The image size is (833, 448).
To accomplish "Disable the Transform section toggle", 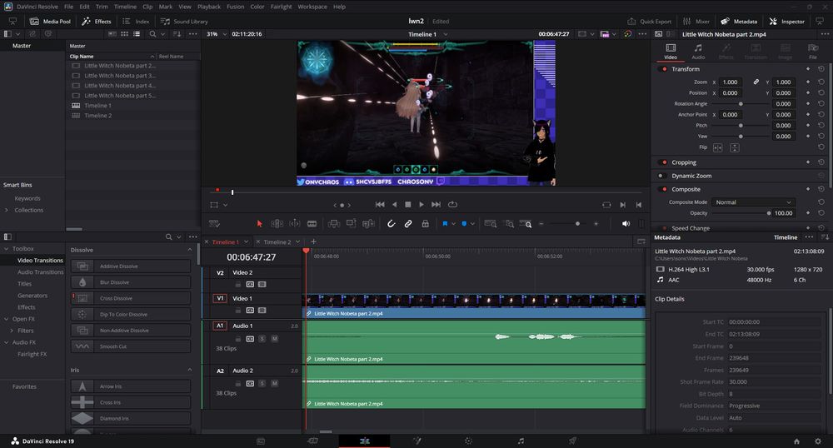I will pyautogui.click(x=663, y=69).
